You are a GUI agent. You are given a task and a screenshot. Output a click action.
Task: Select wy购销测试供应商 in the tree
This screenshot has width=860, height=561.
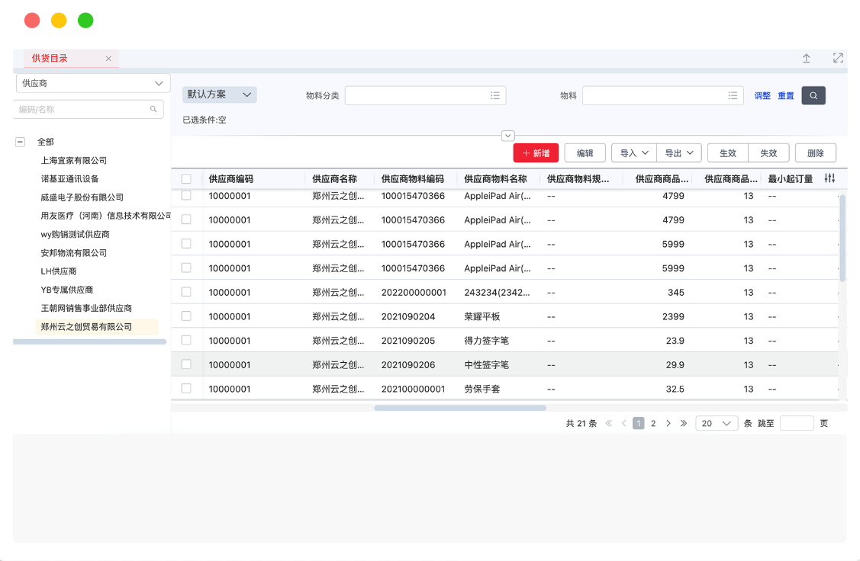(75, 234)
